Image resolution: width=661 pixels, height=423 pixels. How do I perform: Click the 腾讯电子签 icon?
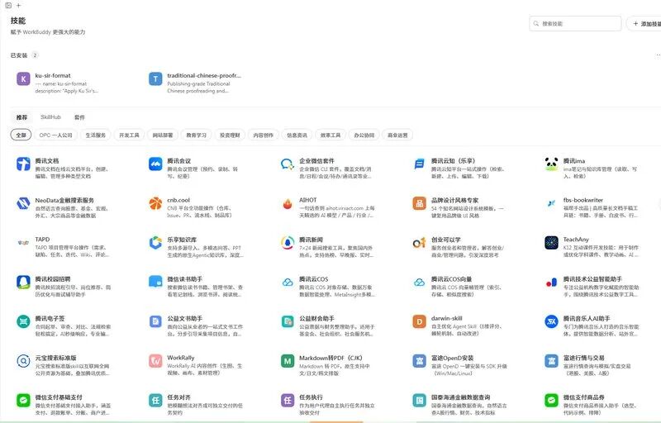pyautogui.click(x=23, y=321)
